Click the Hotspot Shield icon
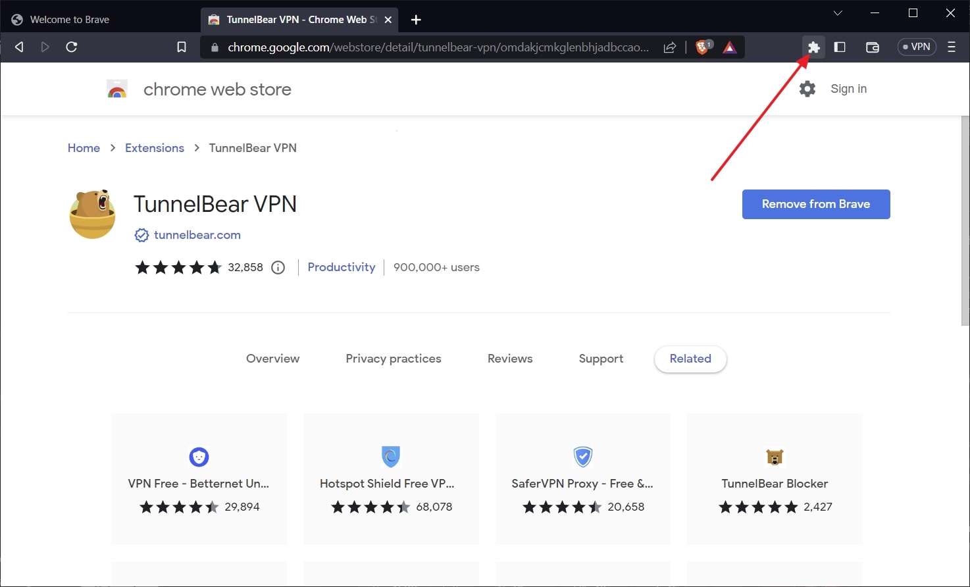Image resolution: width=970 pixels, height=587 pixels. click(x=391, y=457)
